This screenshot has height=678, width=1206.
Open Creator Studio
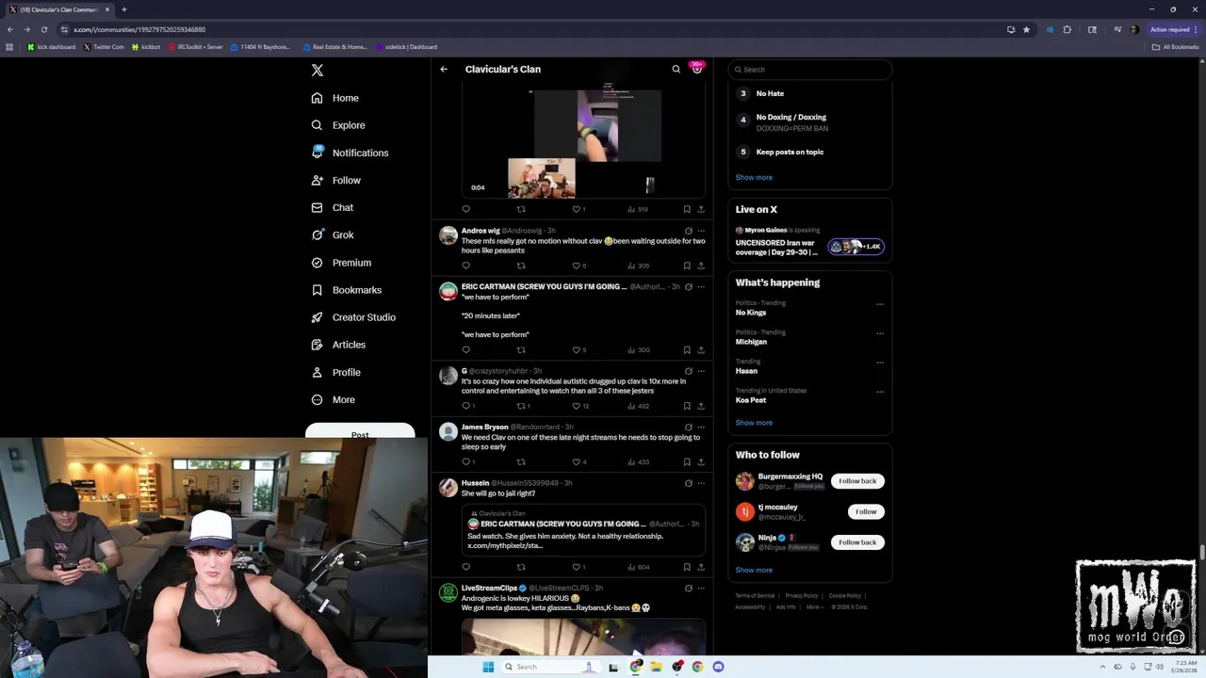point(353,317)
